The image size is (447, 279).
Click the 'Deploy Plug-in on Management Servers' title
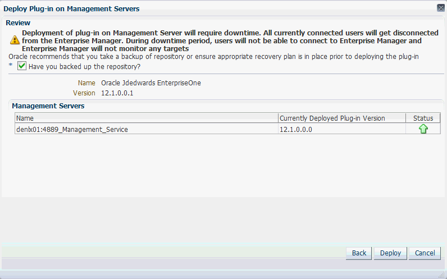pyautogui.click(x=71, y=9)
